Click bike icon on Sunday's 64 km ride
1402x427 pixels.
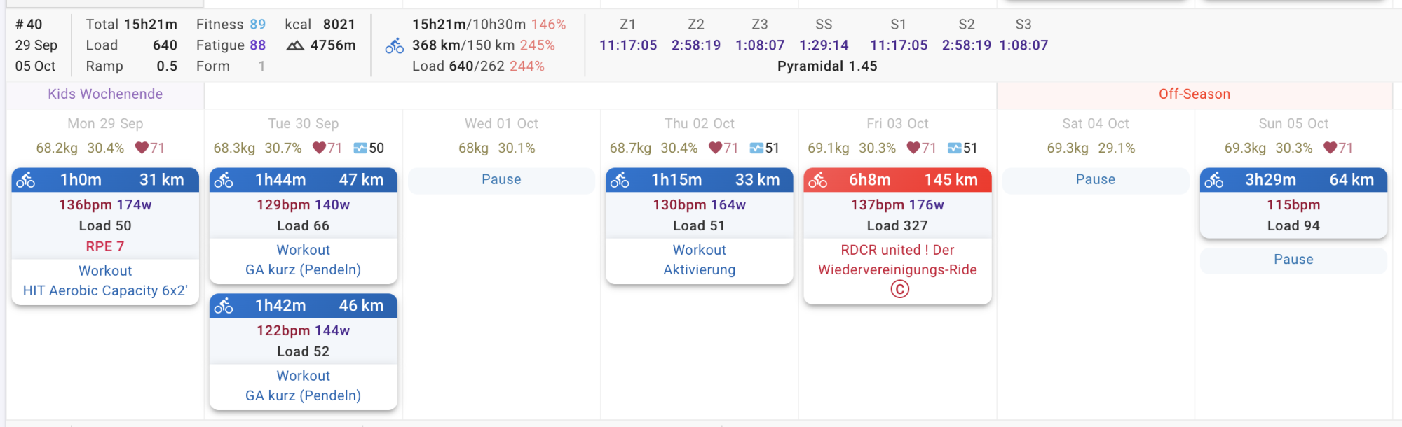pyautogui.click(x=1214, y=180)
